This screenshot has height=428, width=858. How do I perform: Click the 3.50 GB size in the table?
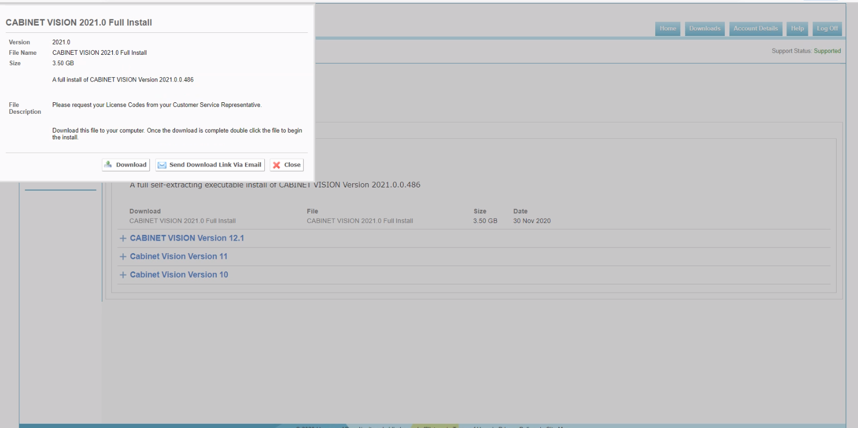tap(485, 221)
